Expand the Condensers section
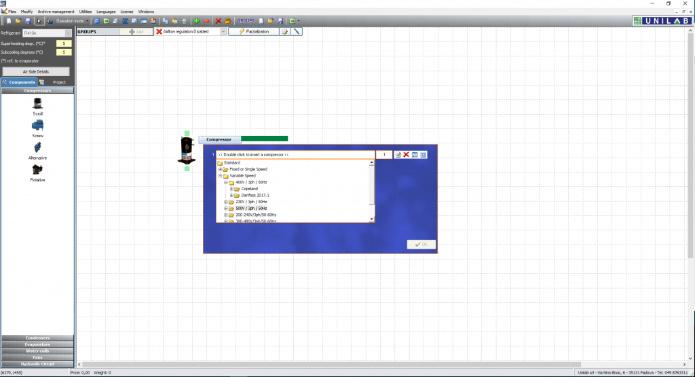695x377 pixels. pyautogui.click(x=38, y=338)
